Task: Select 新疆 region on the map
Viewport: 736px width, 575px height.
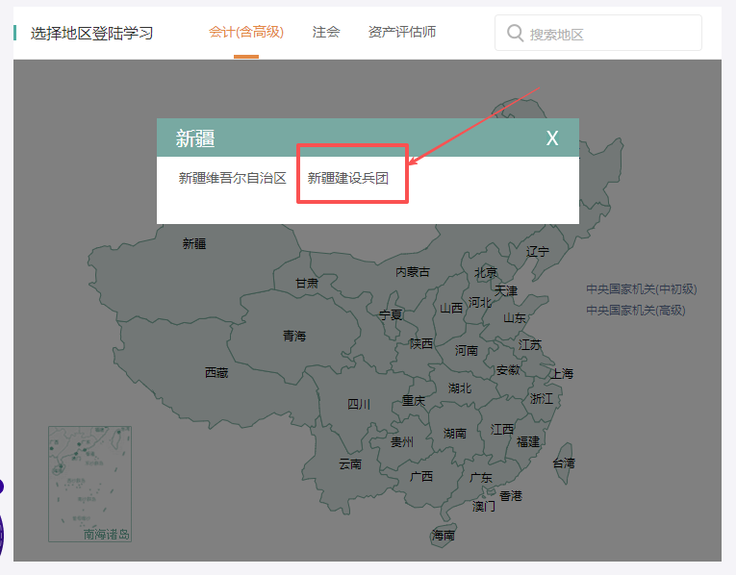Action: click(193, 244)
